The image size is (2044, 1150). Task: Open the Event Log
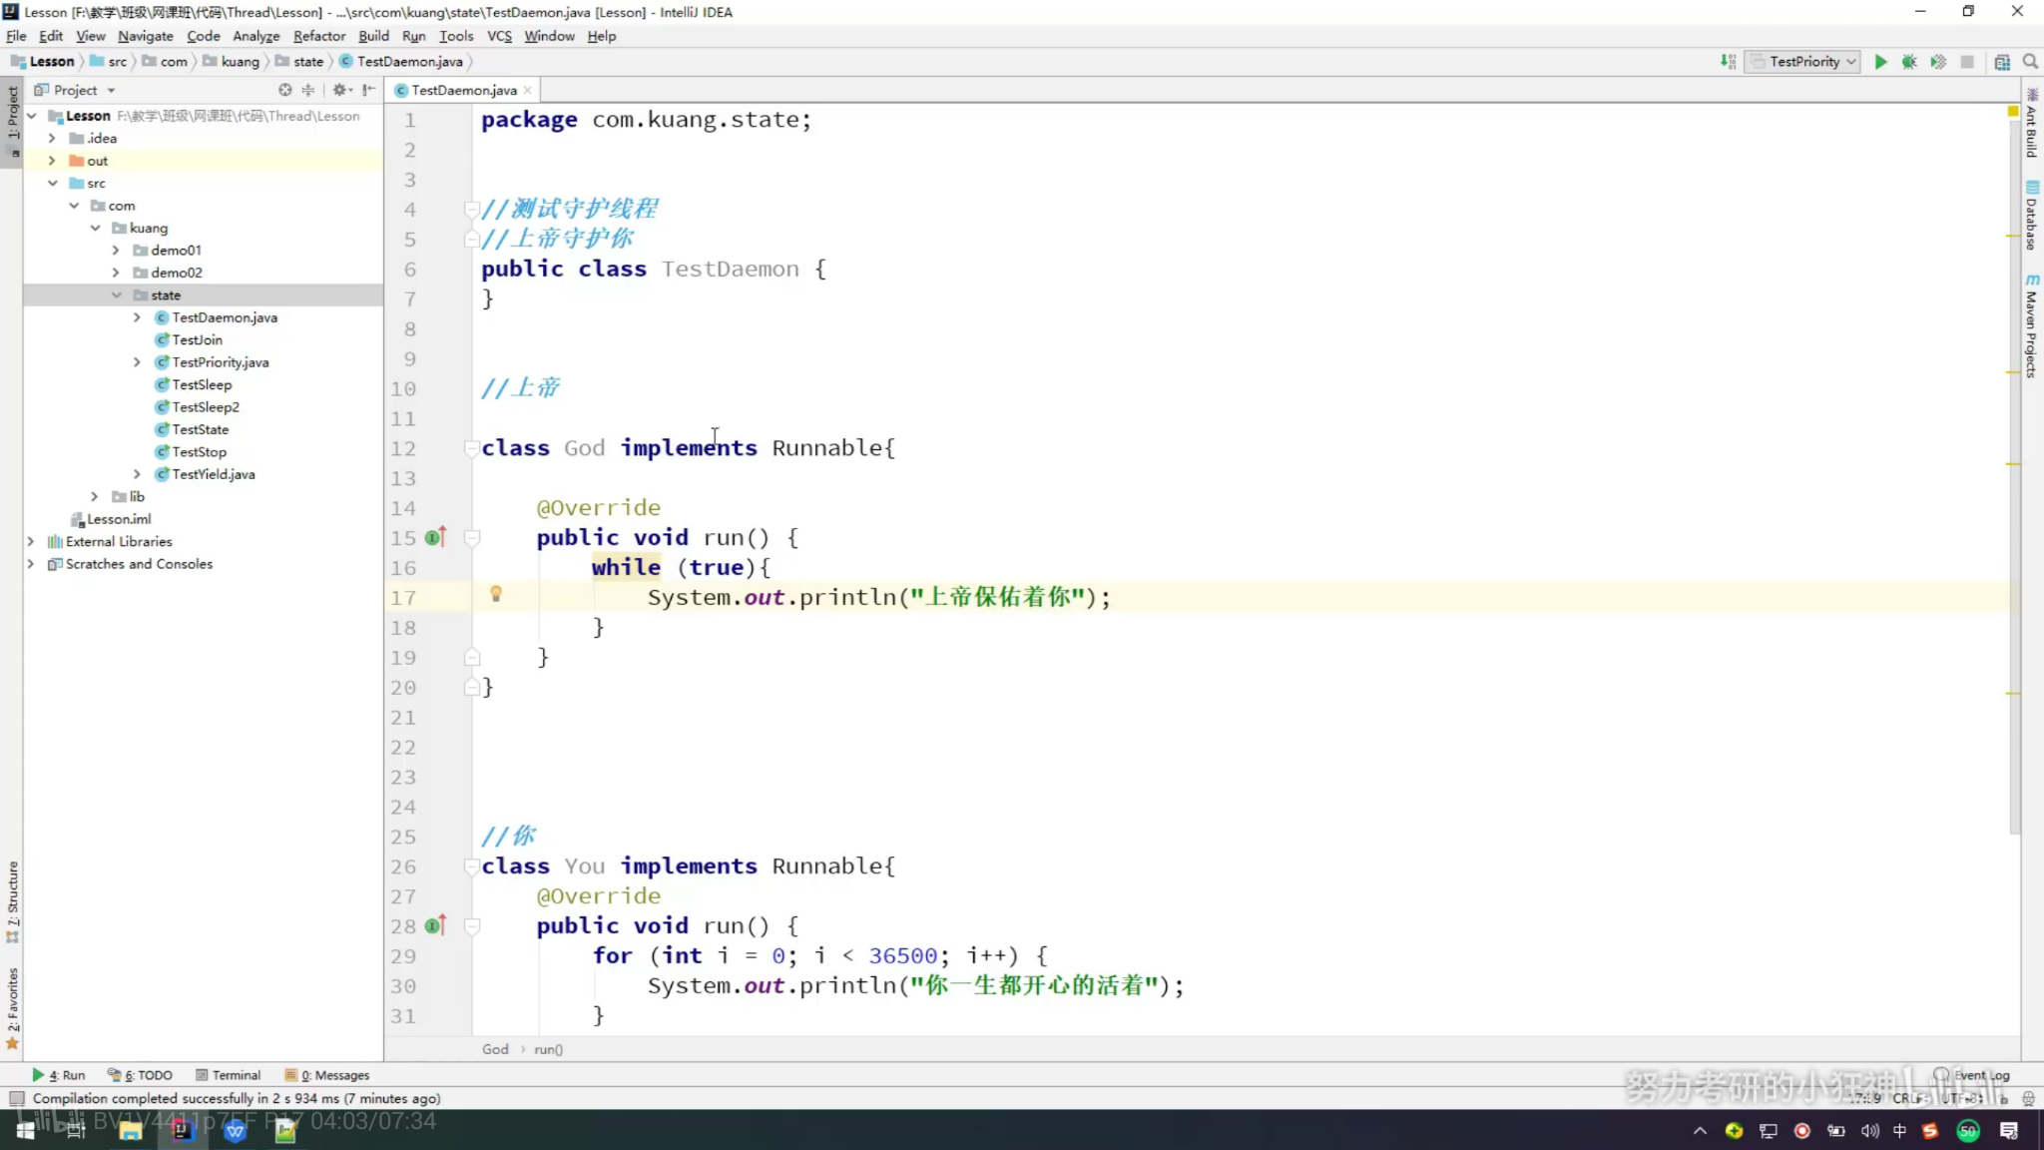click(1972, 1075)
